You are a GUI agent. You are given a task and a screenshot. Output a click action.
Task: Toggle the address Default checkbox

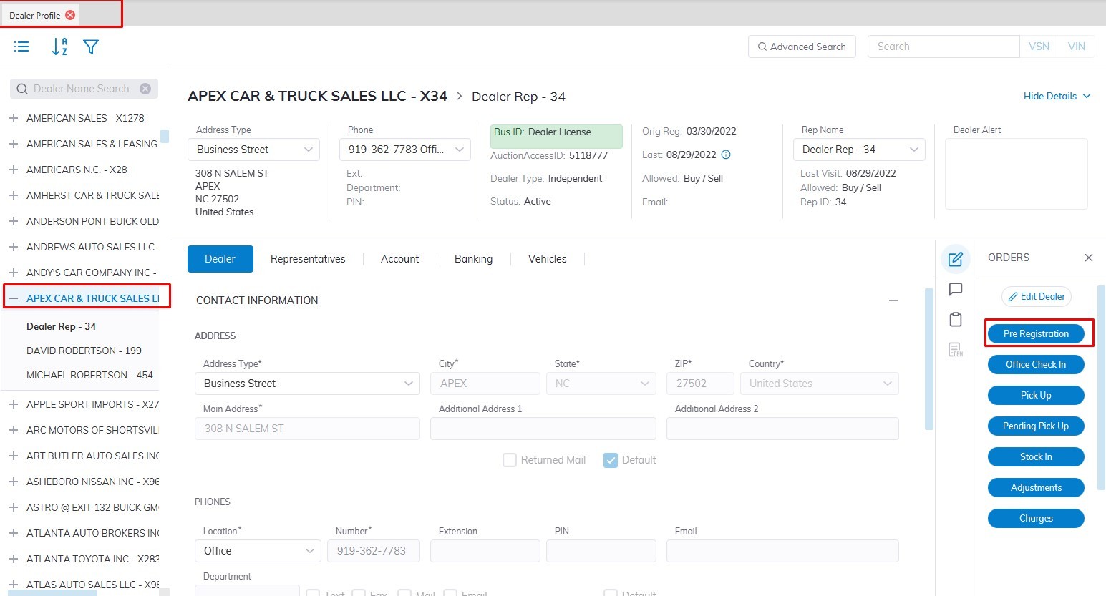tap(611, 460)
